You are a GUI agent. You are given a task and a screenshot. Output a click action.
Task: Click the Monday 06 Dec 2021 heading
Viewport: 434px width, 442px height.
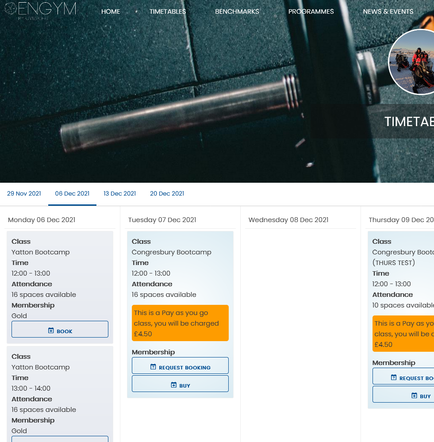[x=42, y=220]
